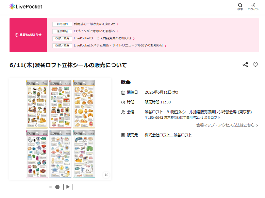Click chevron after サービス内容変更のお知らせ
The height and width of the screenshot is (198, 265).
click(134, 39)
